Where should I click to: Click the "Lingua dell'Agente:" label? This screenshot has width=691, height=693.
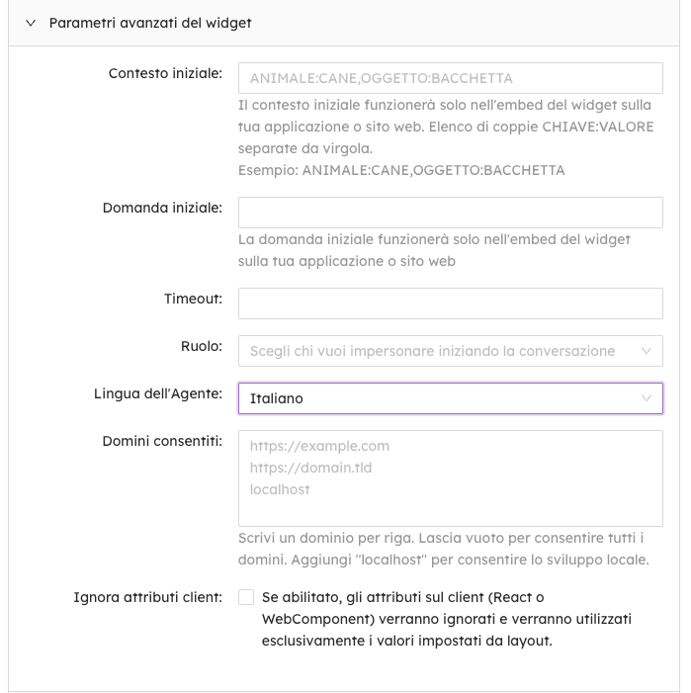coord(157,393)
